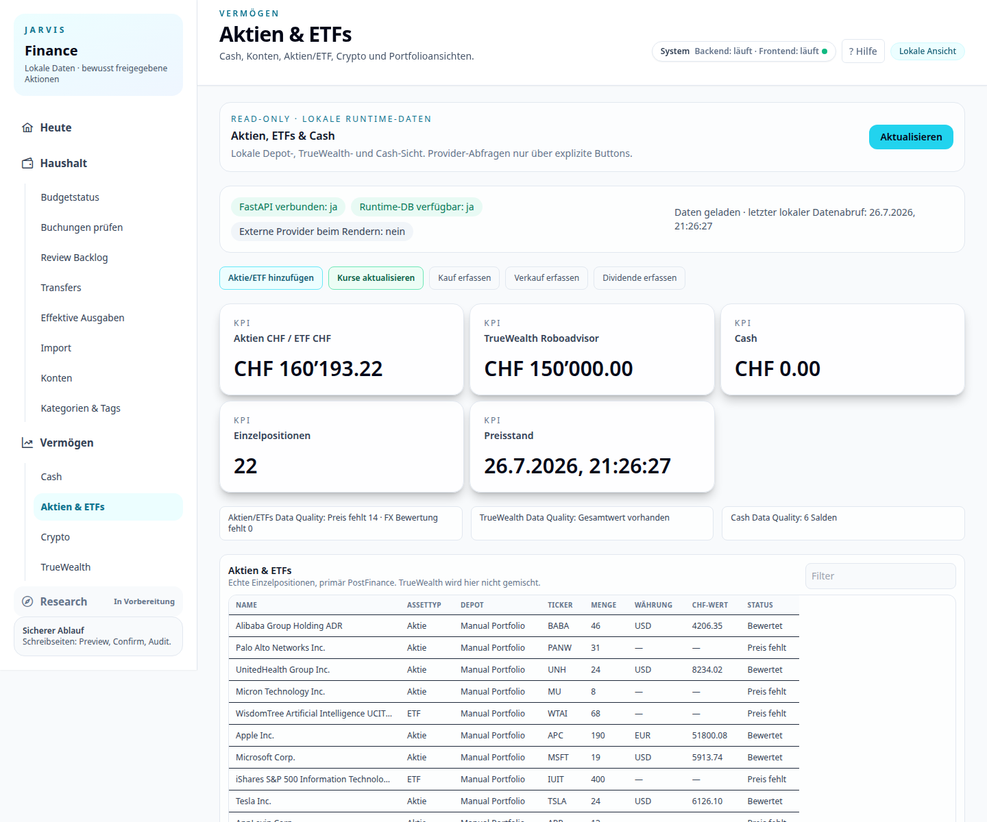Click the green system status dot
Viewport: 987px width, 822px height.
825,51
